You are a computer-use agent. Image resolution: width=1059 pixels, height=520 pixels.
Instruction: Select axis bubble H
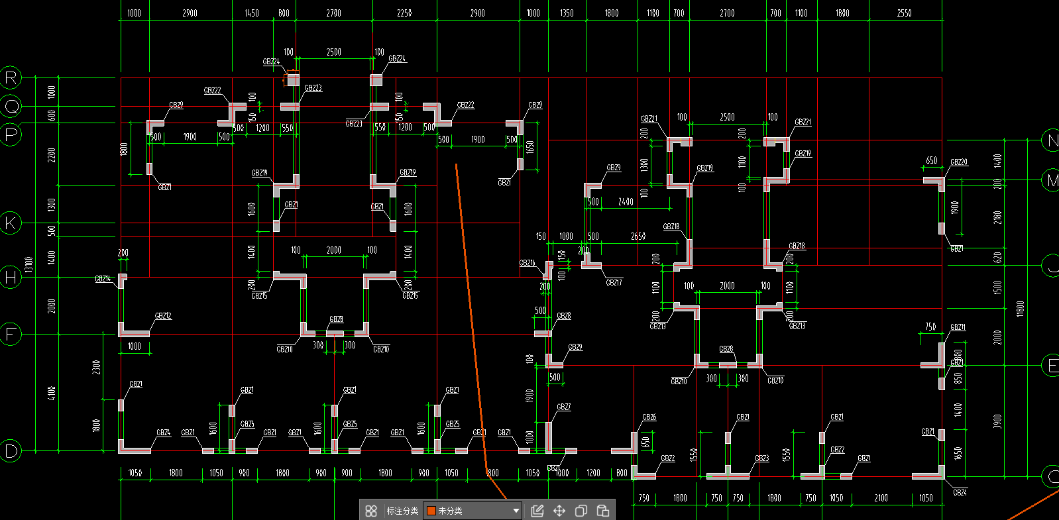(11, 277)
